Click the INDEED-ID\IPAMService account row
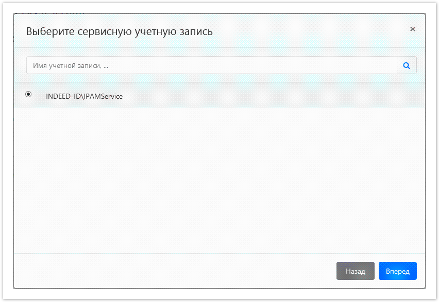 (x=85, y=96)
